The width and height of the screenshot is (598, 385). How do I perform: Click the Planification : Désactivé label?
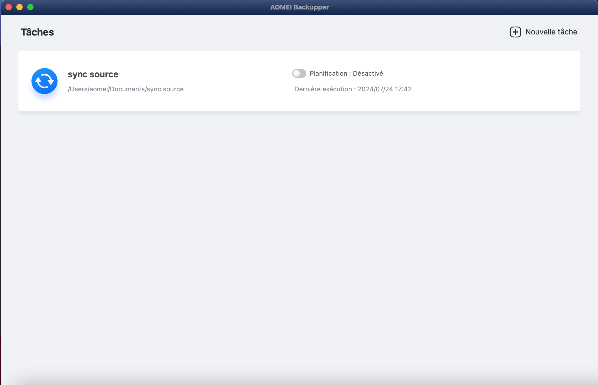pyautogui.click(x=346, y=73)
